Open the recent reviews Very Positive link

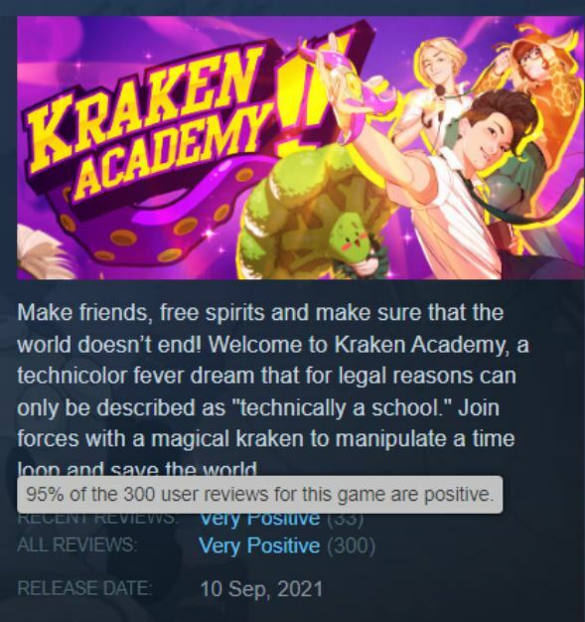pyautogui.click(x=259, y=519)
